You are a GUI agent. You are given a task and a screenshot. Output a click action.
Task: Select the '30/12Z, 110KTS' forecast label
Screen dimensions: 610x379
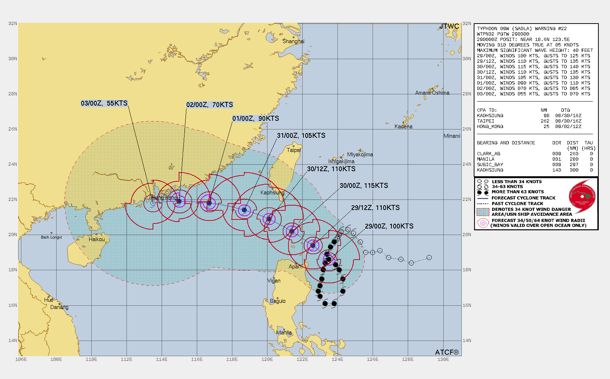tap(331, 169)
